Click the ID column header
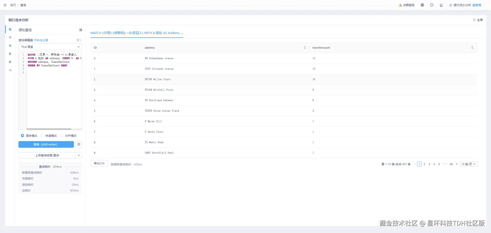491x233 pixels. (95, 48)
